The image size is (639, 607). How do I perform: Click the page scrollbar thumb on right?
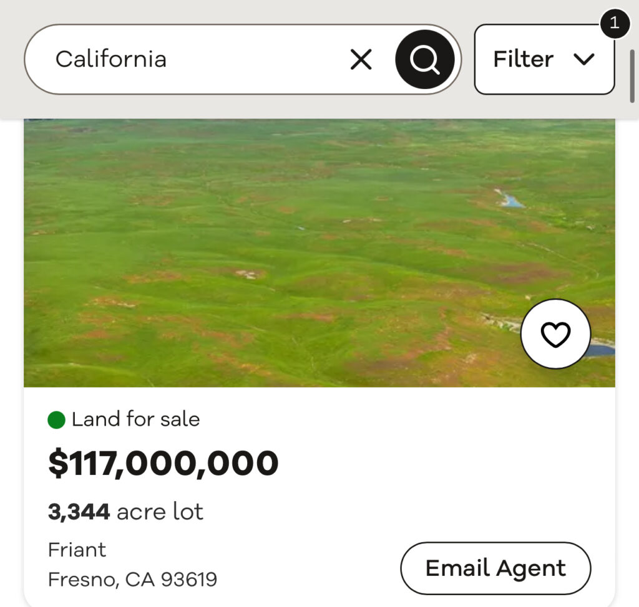pos(632,76)
